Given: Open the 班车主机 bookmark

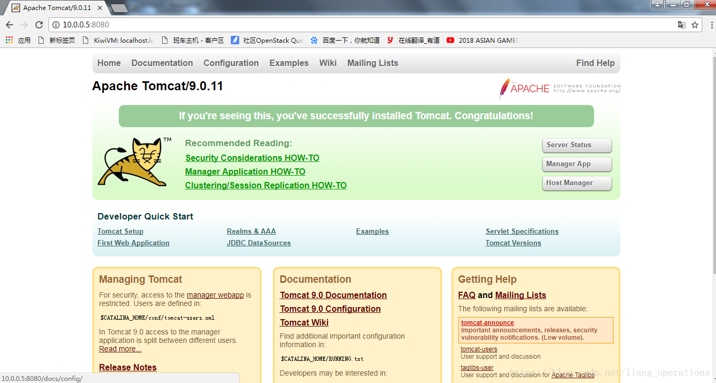Looking at the screenshot, I should pos(192,40).
